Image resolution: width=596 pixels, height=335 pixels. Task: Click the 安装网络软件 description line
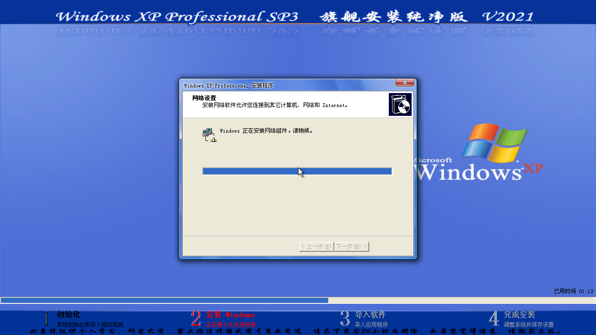[275, 105]
